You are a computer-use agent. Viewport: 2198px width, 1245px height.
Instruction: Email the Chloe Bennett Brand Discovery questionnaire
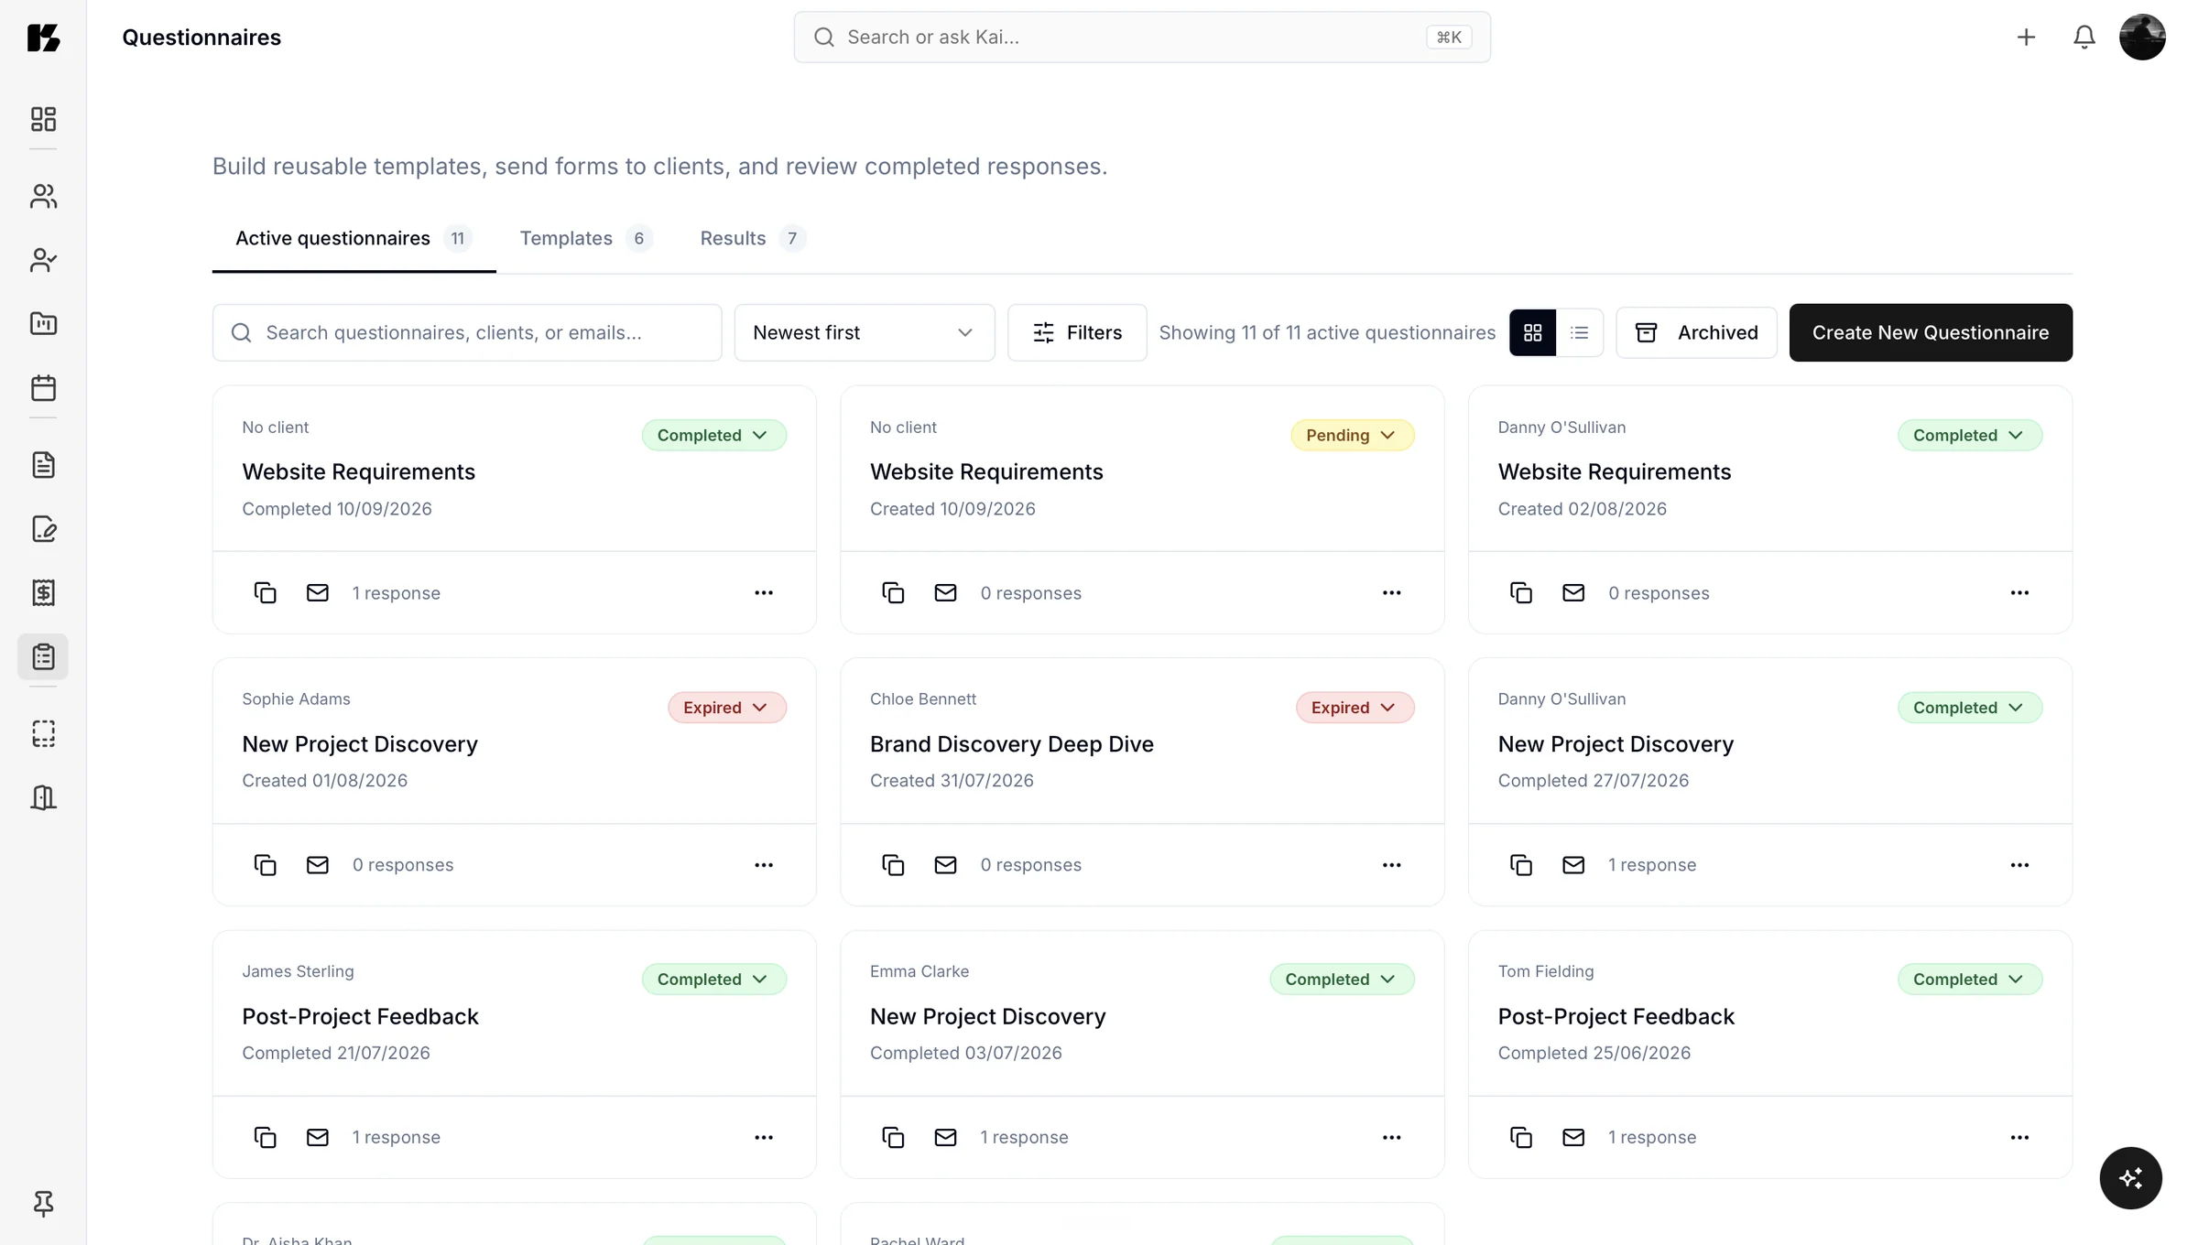pos(945,864)
